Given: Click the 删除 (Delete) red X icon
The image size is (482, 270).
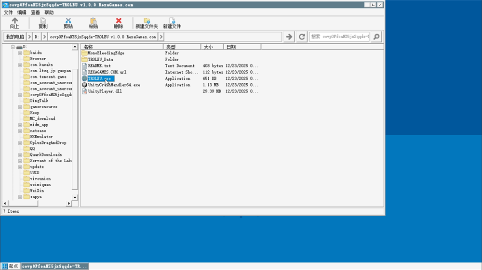Looking at the screenshot, I should pos(119,21).
